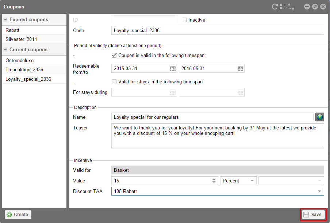Viewport: 330px width, 223px height.
Task: Expand the Discount TAA dropdown
Action: pyautogui.click(x=320, y=191)
